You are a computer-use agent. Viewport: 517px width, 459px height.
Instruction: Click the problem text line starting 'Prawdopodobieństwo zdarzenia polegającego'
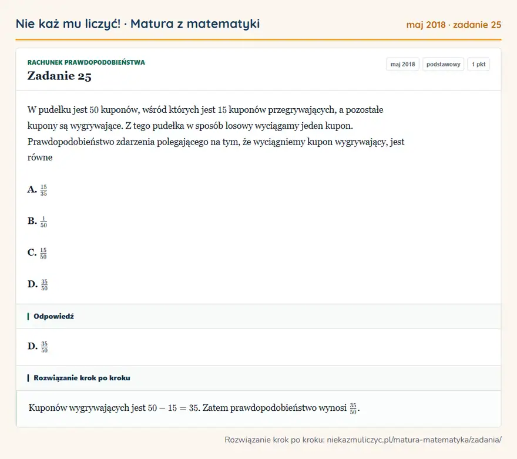tap(216, 142)
